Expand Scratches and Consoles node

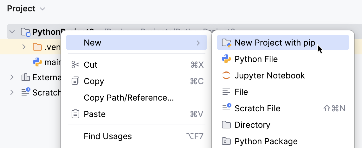click(x=12, y=93)
